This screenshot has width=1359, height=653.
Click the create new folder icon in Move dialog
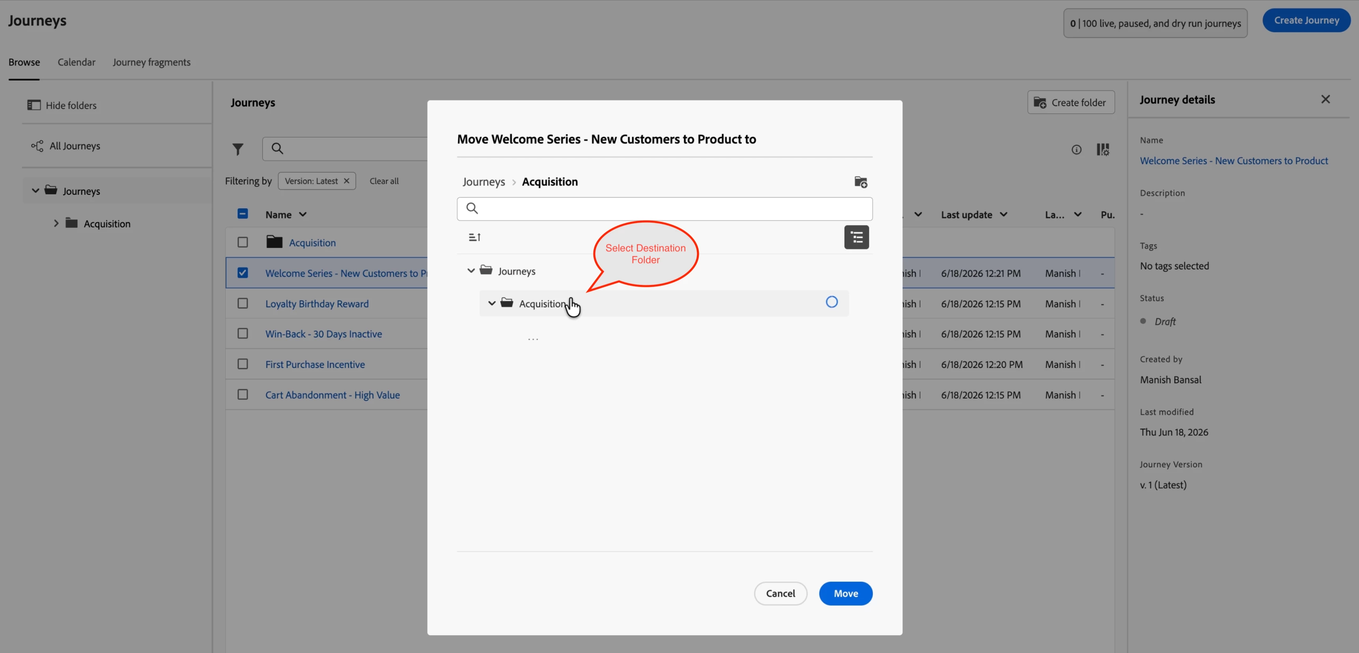point(861,182)
